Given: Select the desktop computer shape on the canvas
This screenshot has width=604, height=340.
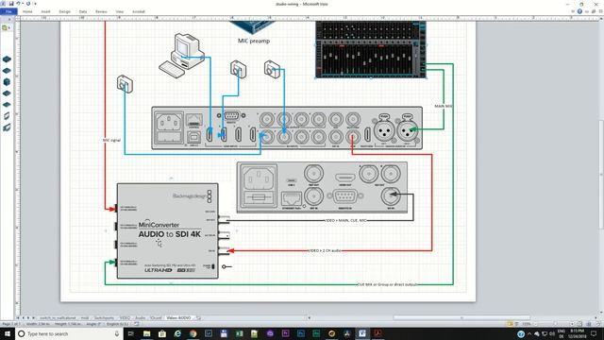Looking at the screenshot, I should click(x=181, y=56).
